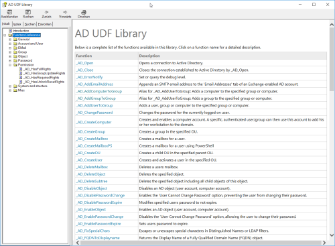Click the vertical scrollbar up arrow
Image resolution: width=335 pixels, height=246 pixels.
tap(332, 25)
